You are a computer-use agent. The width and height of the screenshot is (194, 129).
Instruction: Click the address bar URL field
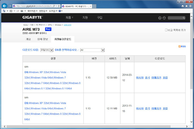click(34, 6)
